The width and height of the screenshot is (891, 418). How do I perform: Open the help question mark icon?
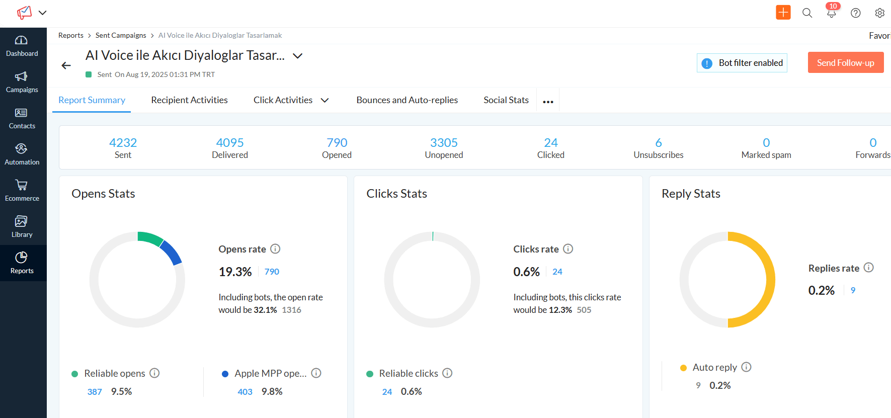click(856, 13)
